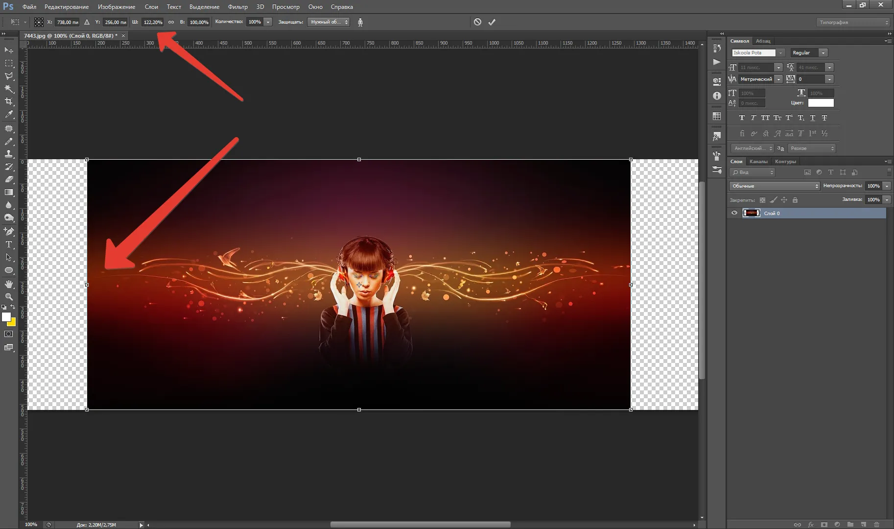Image resolution: width=894 pixels, height=529 pixels.
Task: Open the Редактирование menu
Action: click(x=67, y=7)
